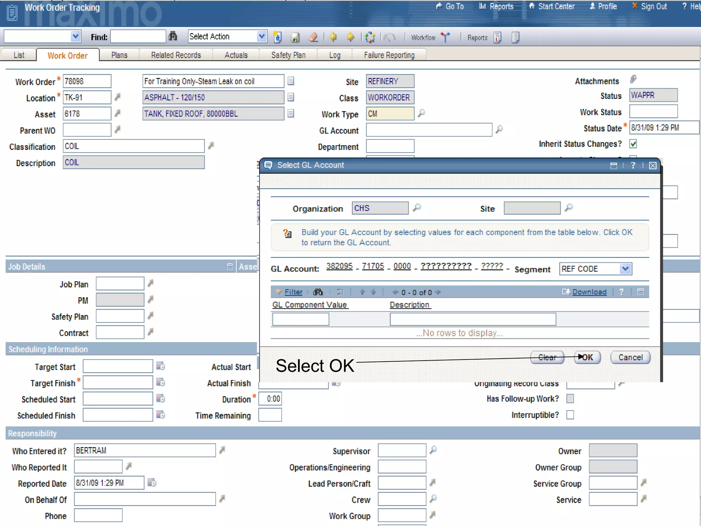Click the Change Status icon in toolbar
Screen dimensions: 701x526
370,37
